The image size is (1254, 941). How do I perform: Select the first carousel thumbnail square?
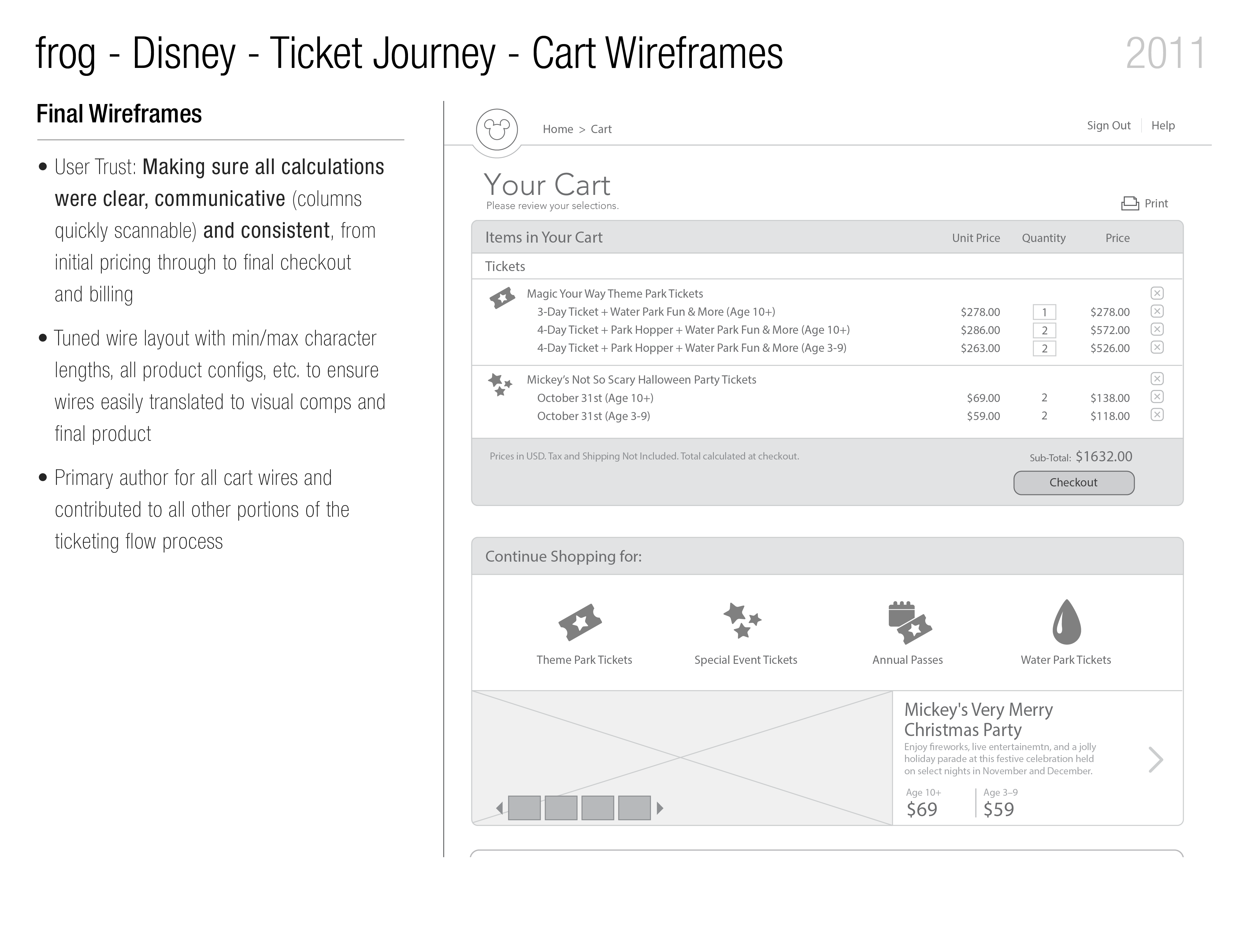pos(525,808)
